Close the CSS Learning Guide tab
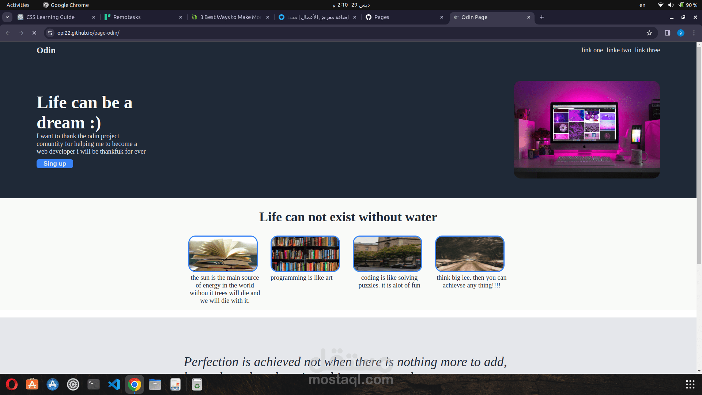 [94, 17]
